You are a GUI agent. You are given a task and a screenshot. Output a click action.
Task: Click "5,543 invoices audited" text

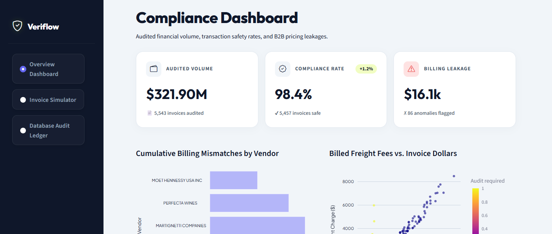tap(179, 113)
